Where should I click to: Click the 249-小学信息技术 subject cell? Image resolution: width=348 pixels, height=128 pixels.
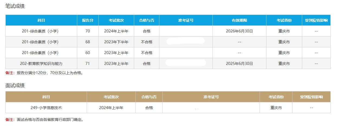click(x=46, y=108)
